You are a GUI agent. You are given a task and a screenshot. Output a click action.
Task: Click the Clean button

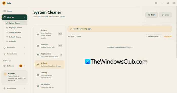(x=165, y=15)
